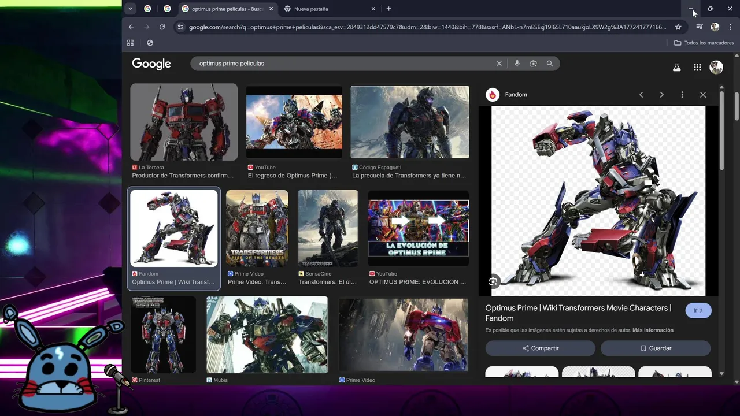
Task: Open El regreso de Optimus Prime YouTube result
Action: pyautogui.click(x=294, y=122)
